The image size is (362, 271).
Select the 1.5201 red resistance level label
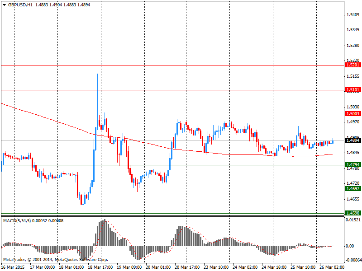352,65
